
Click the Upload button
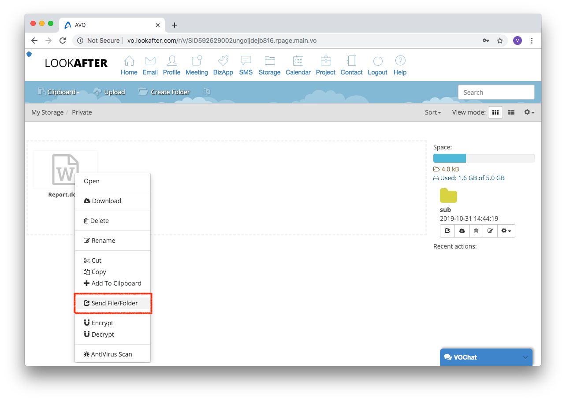pos(109,92)
